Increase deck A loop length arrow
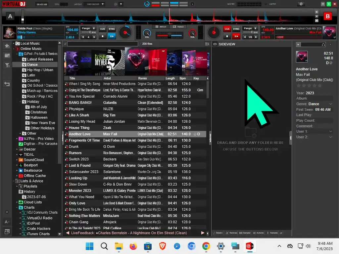This screenshot has width=339, height=254. click(x=94, y=37)
